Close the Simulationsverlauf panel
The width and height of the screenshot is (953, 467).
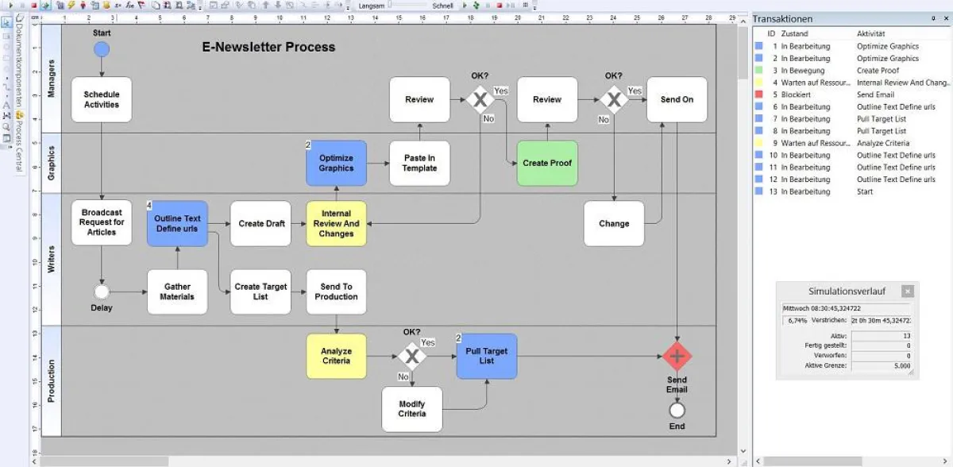(907, 291)
